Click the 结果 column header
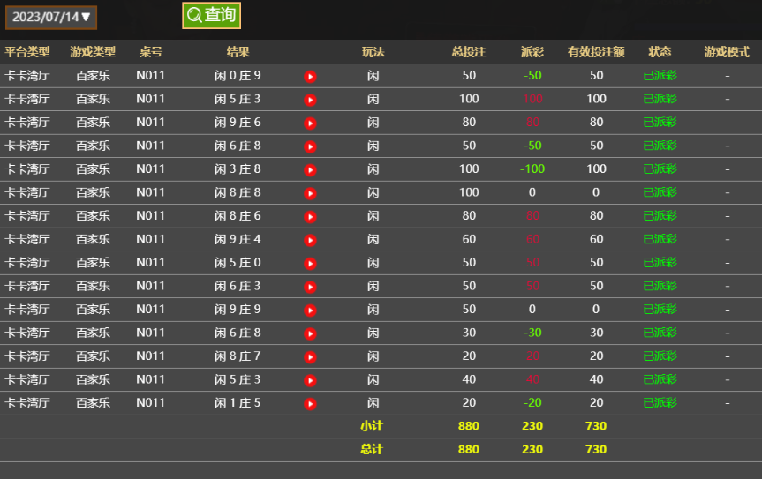The width and height of the screenshot is (762, 479). point(238,52)
